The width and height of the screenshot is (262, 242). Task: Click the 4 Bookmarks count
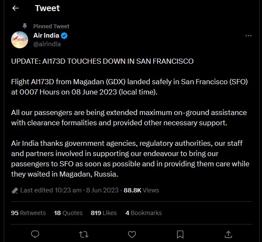(143, 213)
